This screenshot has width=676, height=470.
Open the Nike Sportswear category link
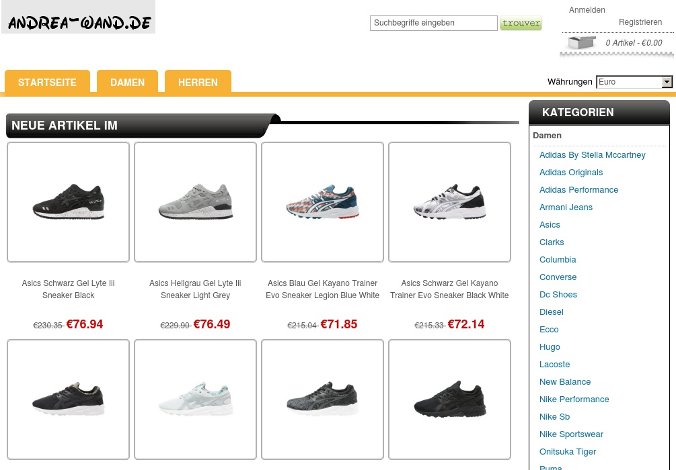point(571,434)
